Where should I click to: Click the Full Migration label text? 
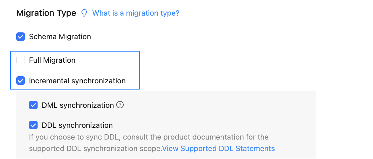coord(52,60)
